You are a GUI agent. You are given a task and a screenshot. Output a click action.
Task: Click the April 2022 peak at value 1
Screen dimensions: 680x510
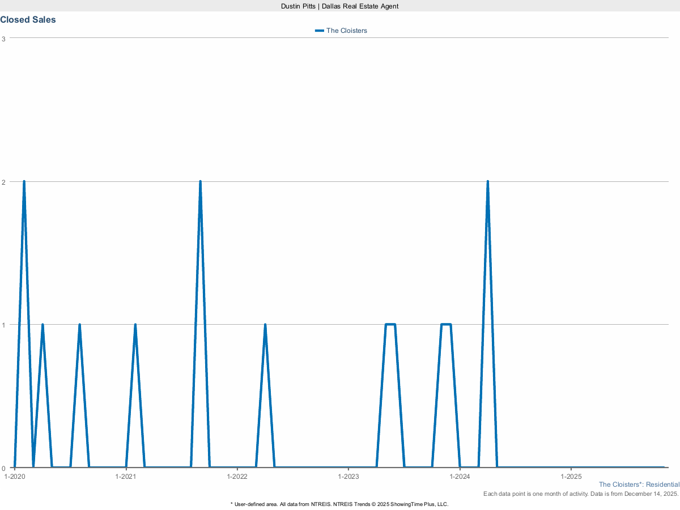(x=265, y=325)
